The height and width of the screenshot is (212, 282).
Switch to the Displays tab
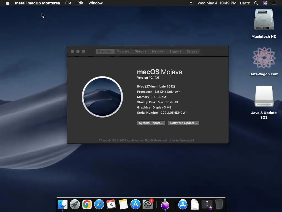click(123, 51)
